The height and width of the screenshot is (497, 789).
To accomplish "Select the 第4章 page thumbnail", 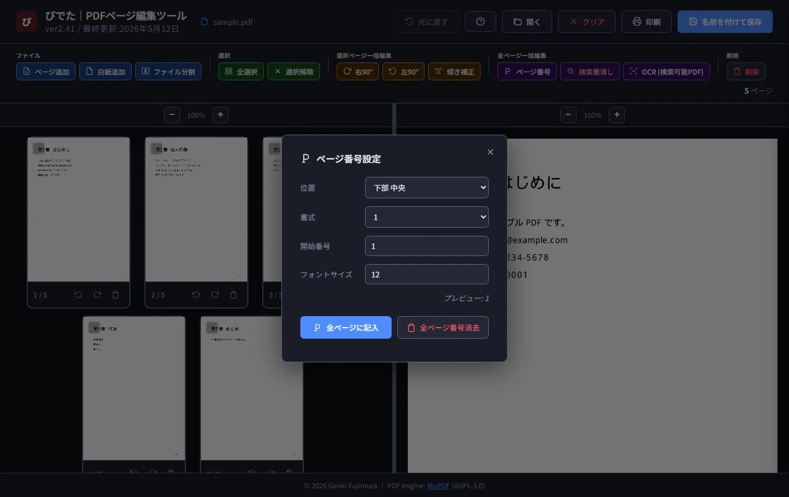I will pyautogui.click(x=134, y=388).
